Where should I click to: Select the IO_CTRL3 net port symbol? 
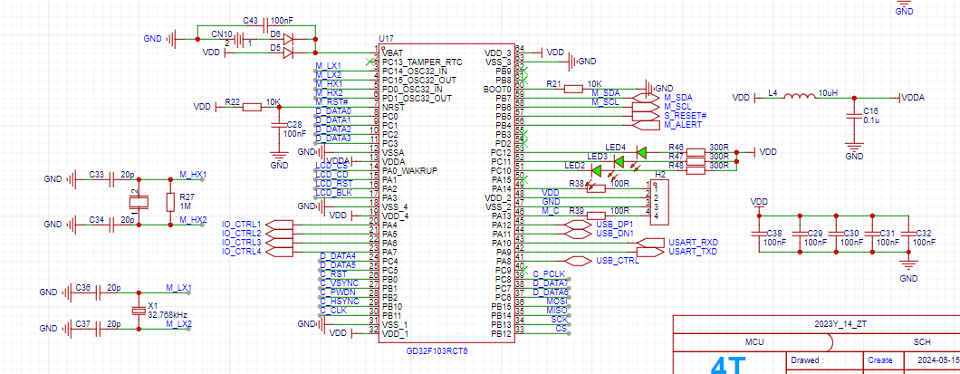pos(279,243)
